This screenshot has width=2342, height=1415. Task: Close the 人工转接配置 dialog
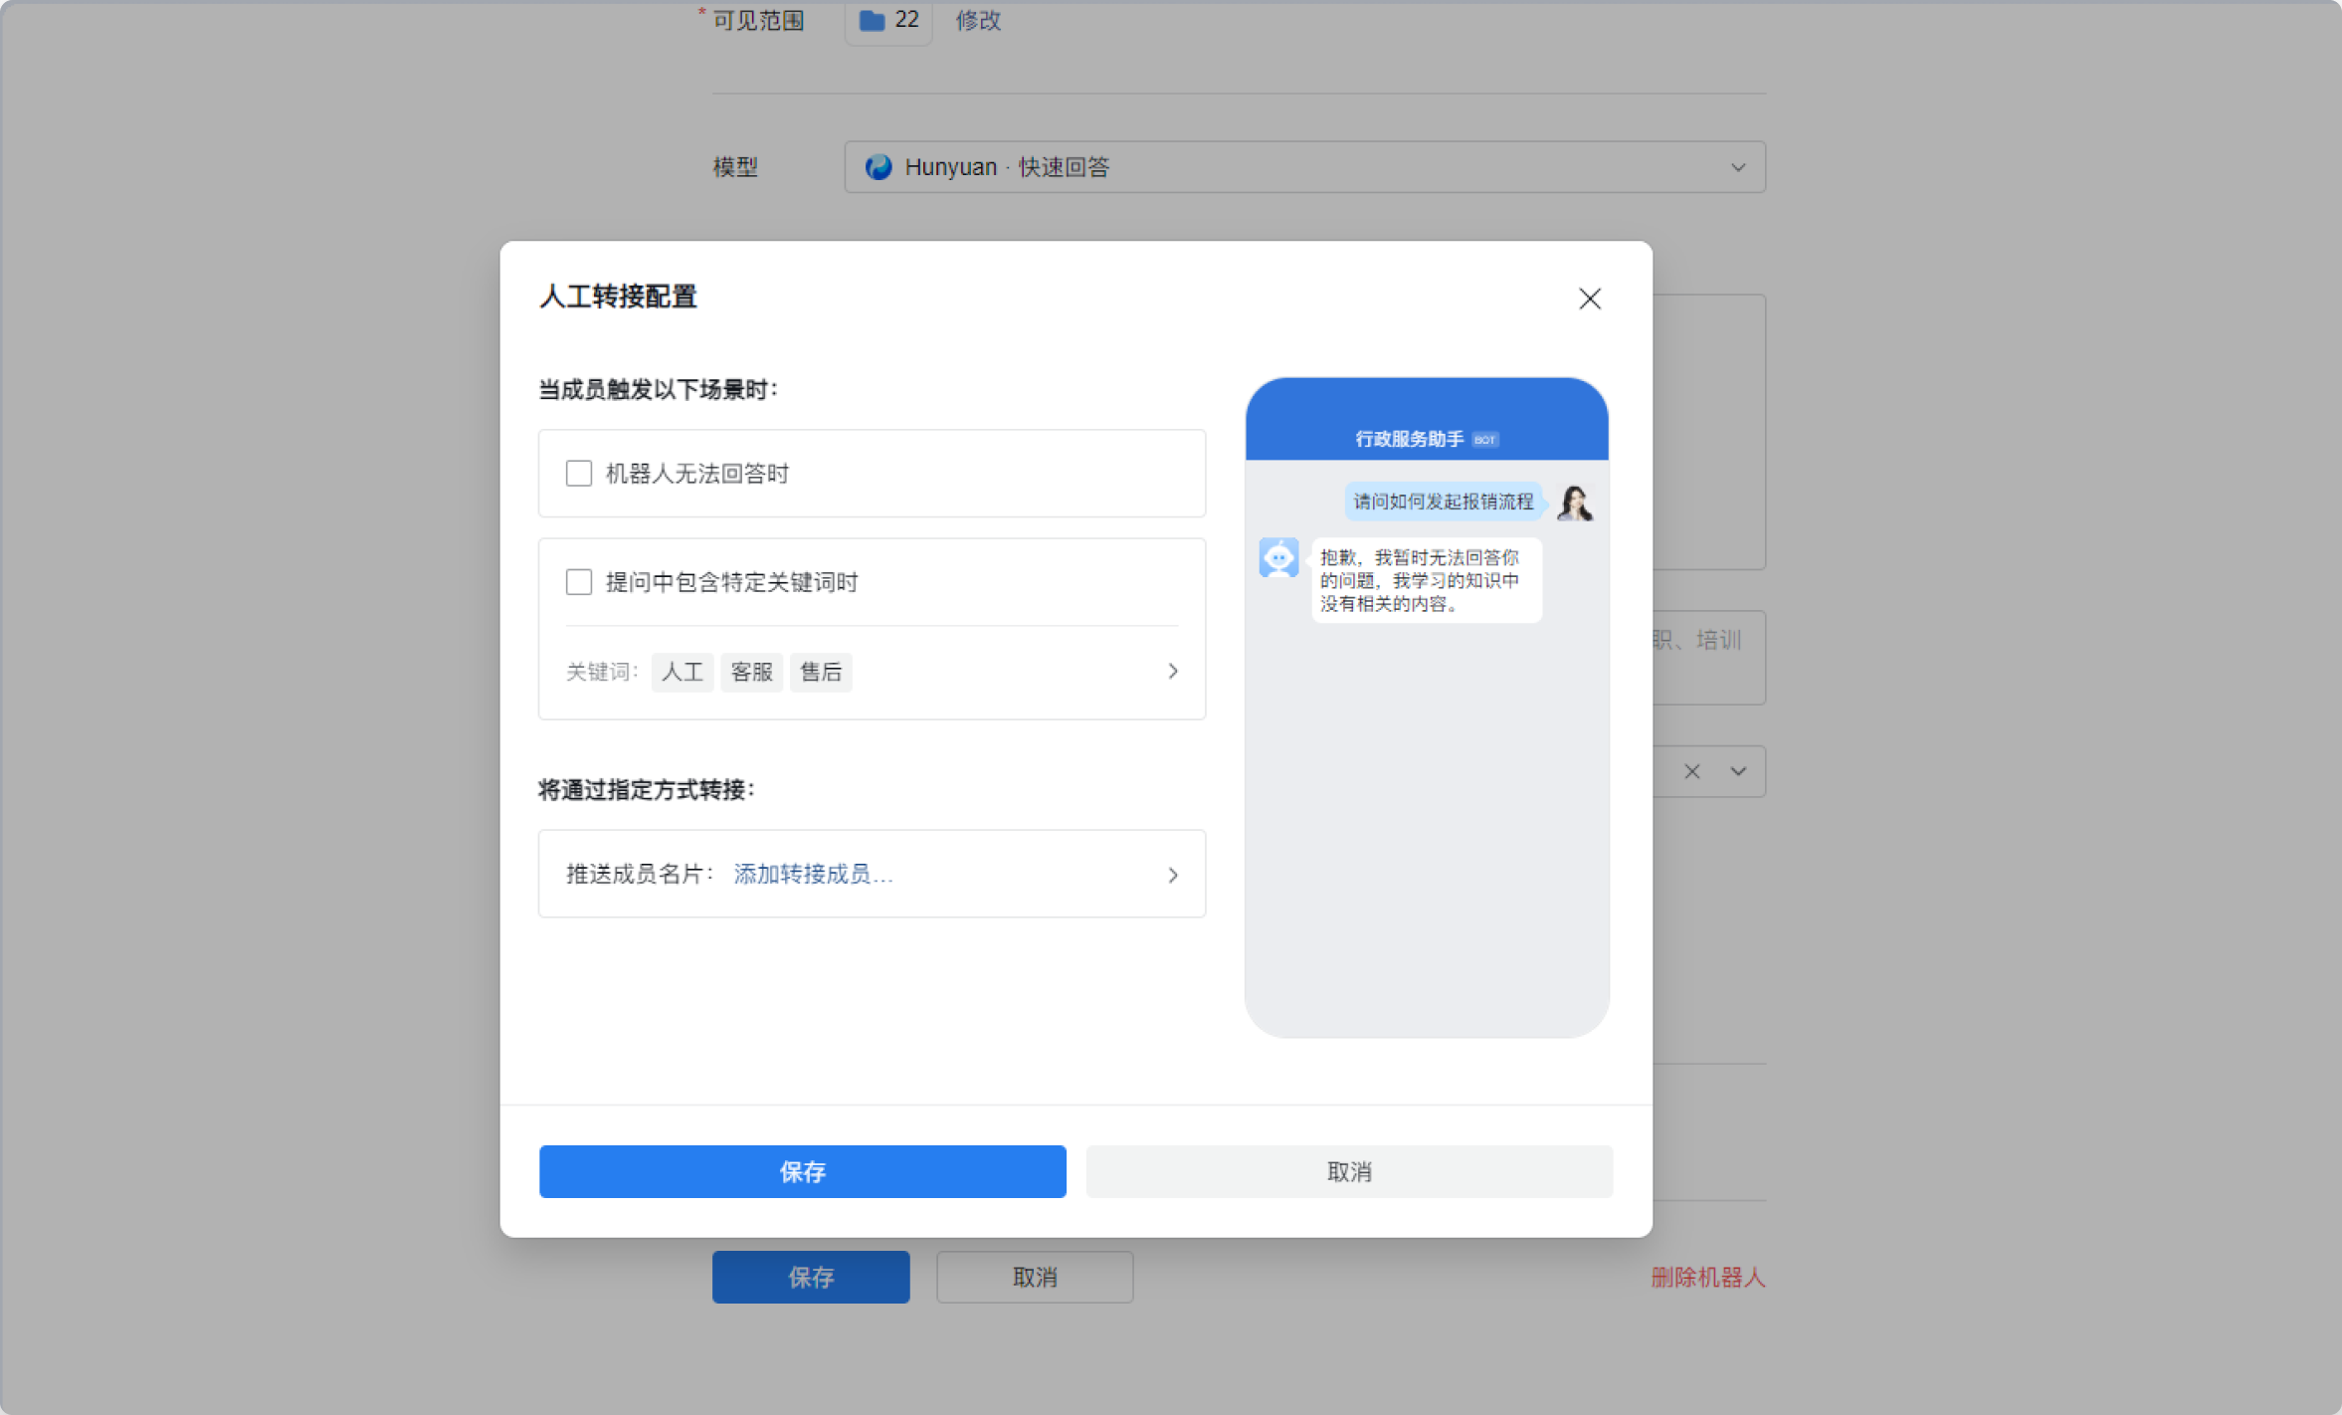click(x=1589, y=299)
